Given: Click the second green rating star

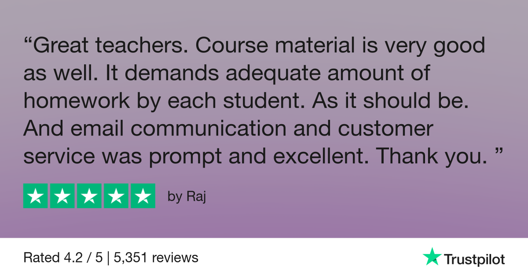Looking at the screenshot, I should pyautogui.click(x=62, y=196).
